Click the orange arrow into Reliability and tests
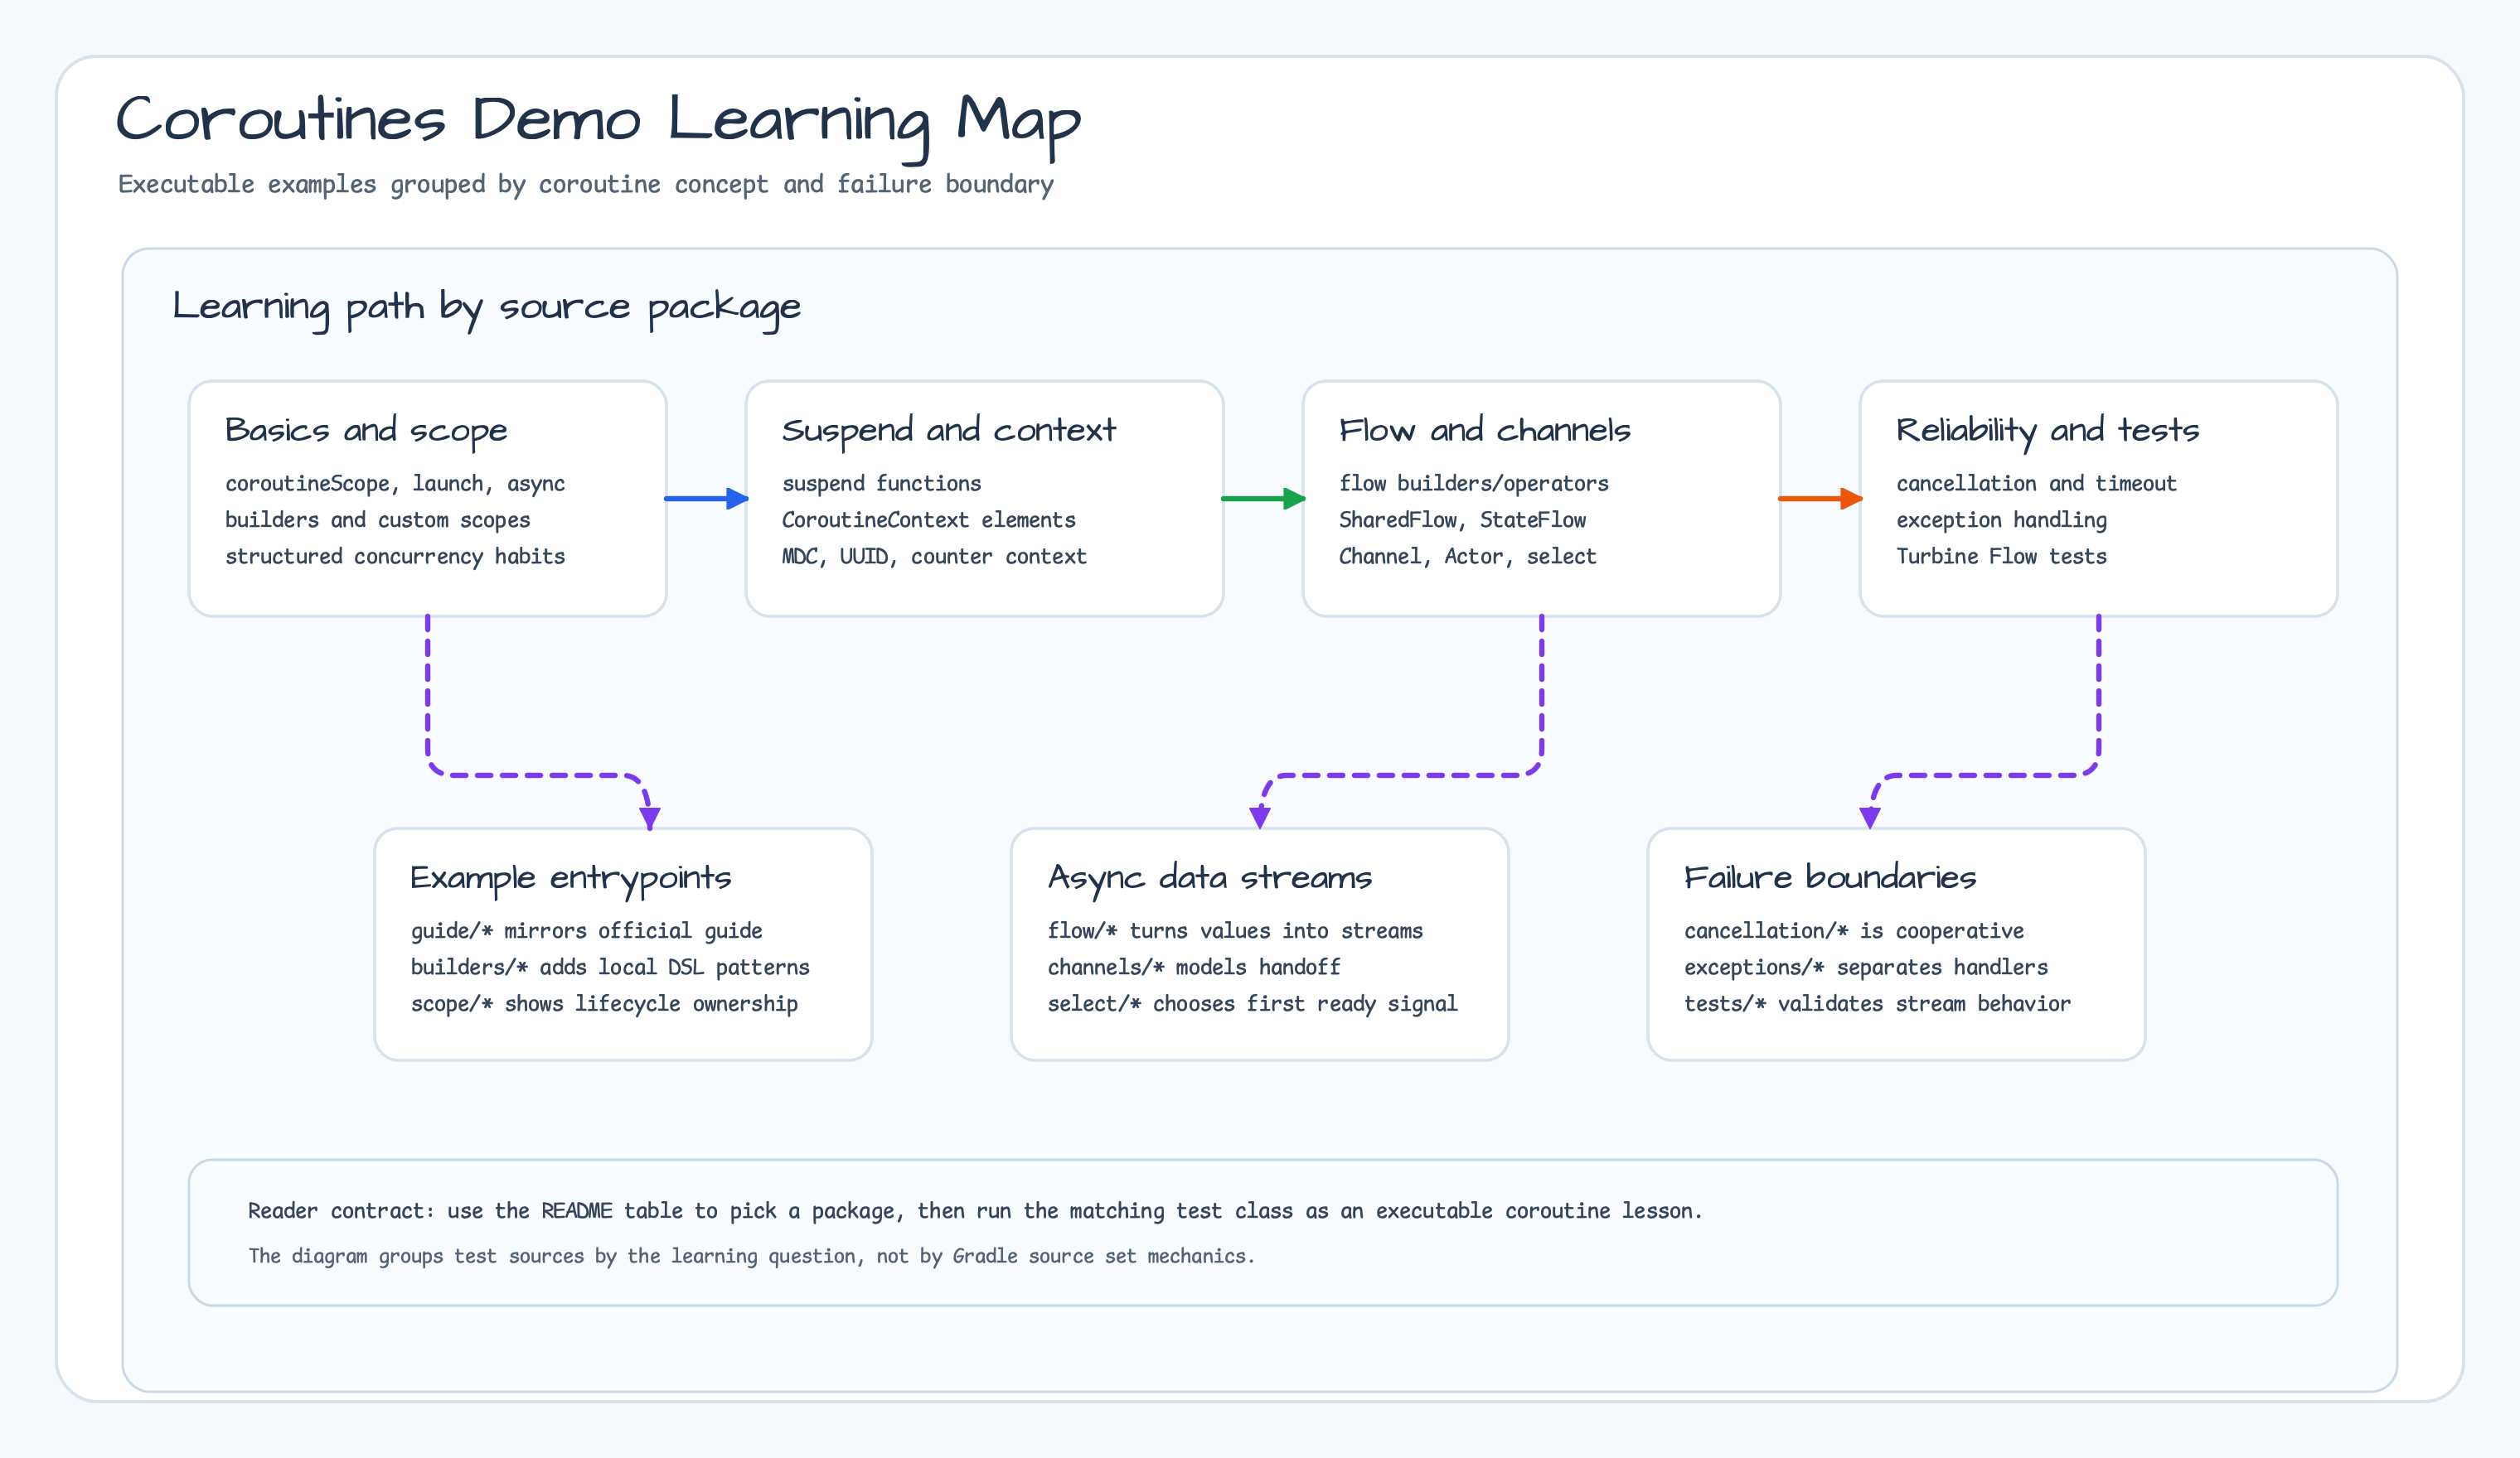This screenshot has width=2520, height=1458. [x=1820, y=499]
